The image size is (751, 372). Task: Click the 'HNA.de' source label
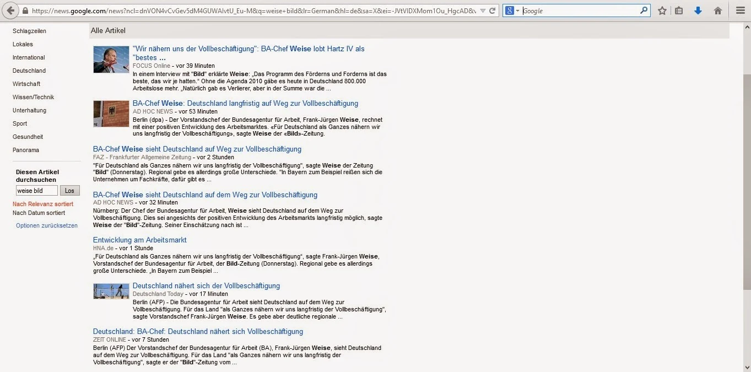(103, 248)
